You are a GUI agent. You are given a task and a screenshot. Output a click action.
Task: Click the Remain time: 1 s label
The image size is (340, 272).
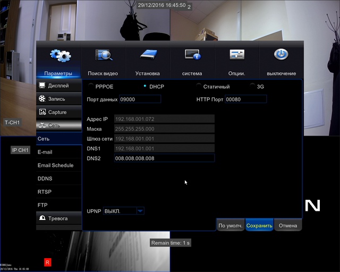coord(170,243)
